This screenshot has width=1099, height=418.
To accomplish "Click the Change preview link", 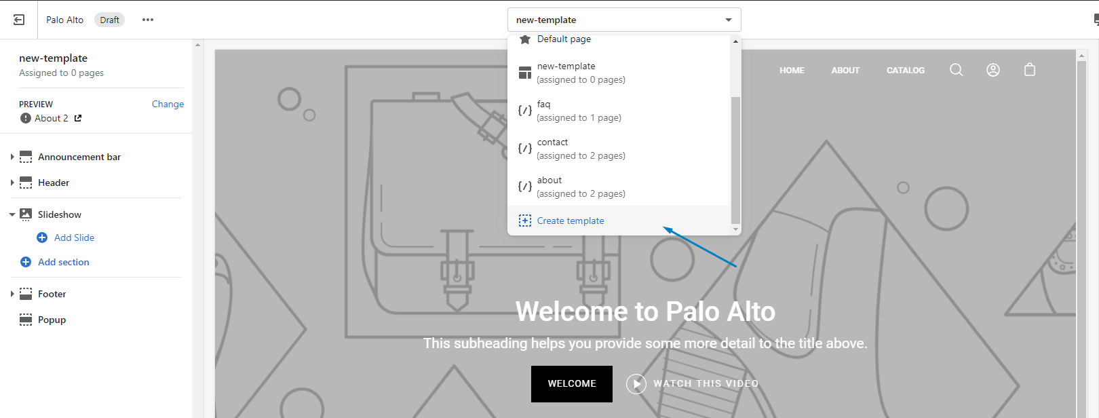I will (168, 104).
